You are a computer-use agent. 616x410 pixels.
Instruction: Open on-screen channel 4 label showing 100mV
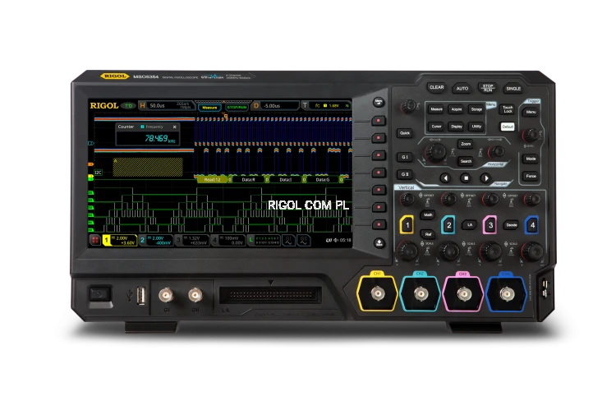pos(228,240)
